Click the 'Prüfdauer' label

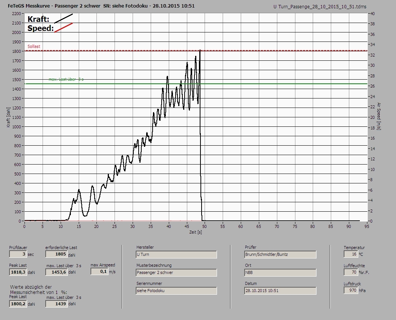[18, 248]
